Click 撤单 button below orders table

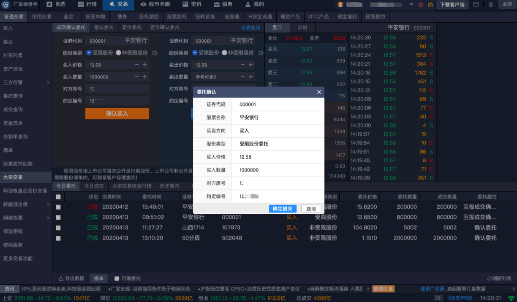click(x=98, y=279)
